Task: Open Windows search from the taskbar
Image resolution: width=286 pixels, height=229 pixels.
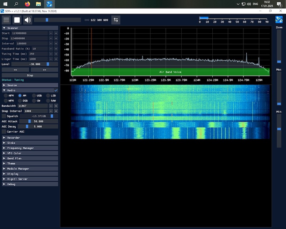Action: click(x=16, y=4)
